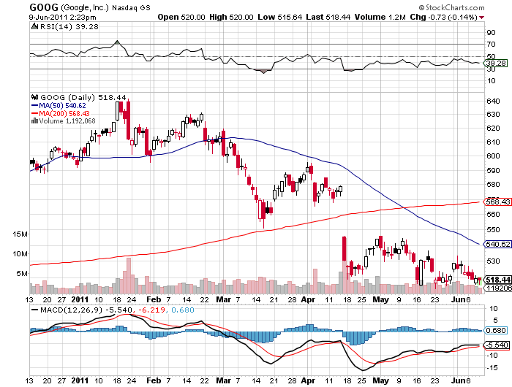Click the blue 540.62 MA(50) price tag

click(497, 244)
